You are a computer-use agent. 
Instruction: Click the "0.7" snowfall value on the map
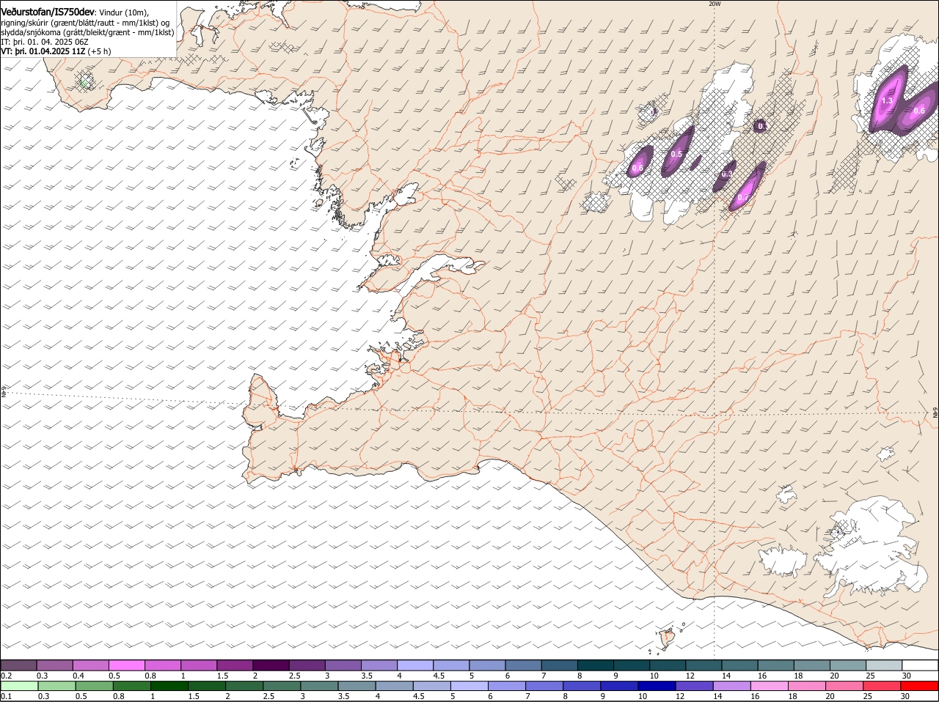click(742, 198)
